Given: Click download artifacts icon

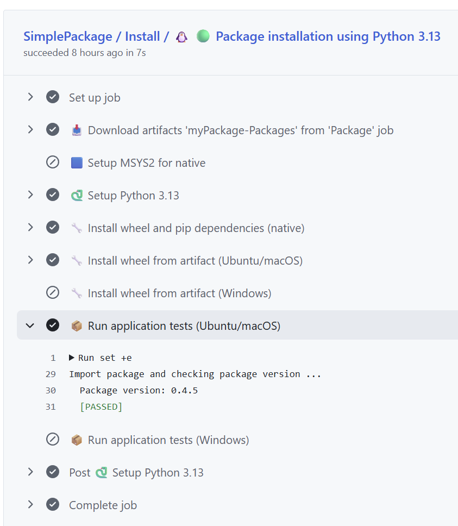Looking at the screenshot, I should pos(77,130).
